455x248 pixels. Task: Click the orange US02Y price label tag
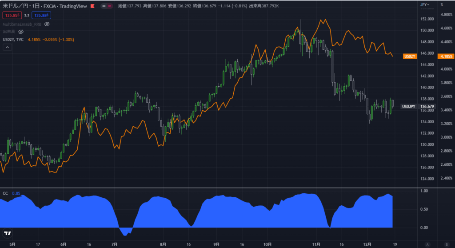[409, 56]
